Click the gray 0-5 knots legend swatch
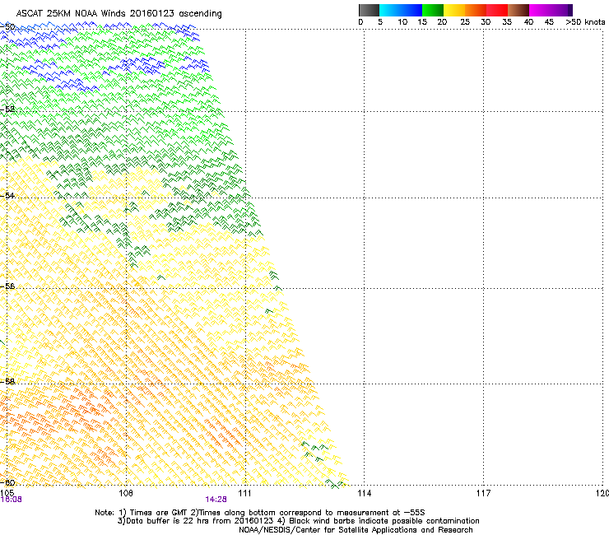Image resolution: width=609 pixels, height=535 pixels. pos(369,10)
